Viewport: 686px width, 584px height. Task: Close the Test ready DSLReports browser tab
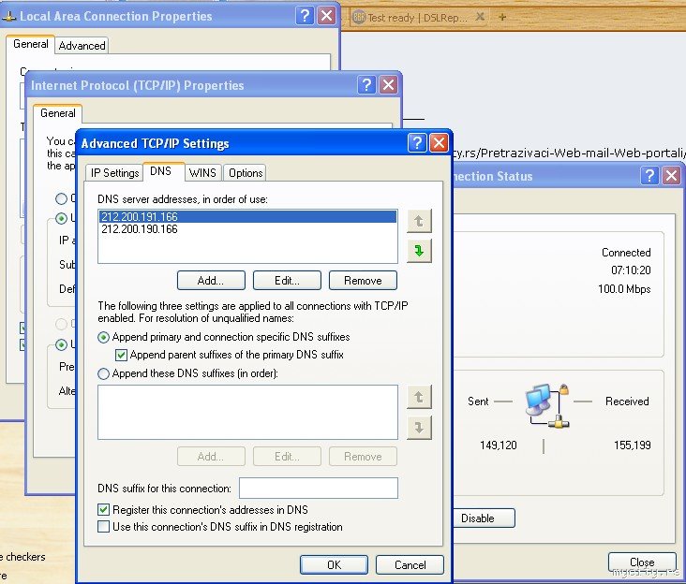(480, 17)
